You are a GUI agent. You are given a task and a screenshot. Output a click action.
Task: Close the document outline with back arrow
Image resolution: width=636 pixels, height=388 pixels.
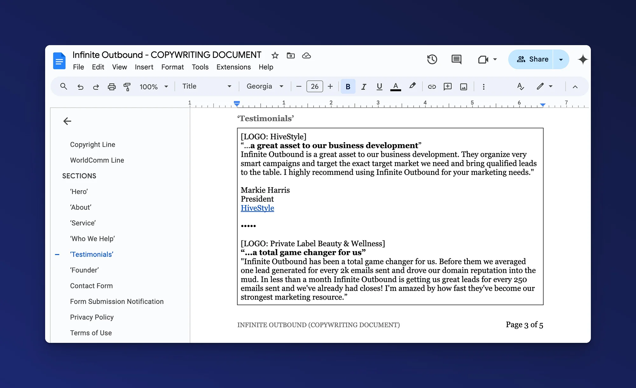(x=67, y=121)
